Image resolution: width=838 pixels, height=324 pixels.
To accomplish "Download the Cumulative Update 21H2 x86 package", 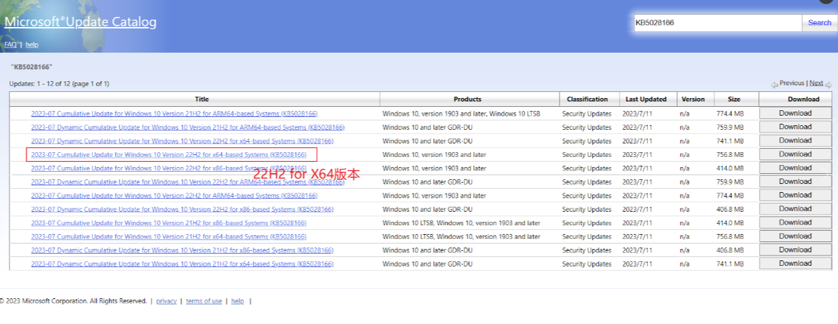I will [795, 223].
